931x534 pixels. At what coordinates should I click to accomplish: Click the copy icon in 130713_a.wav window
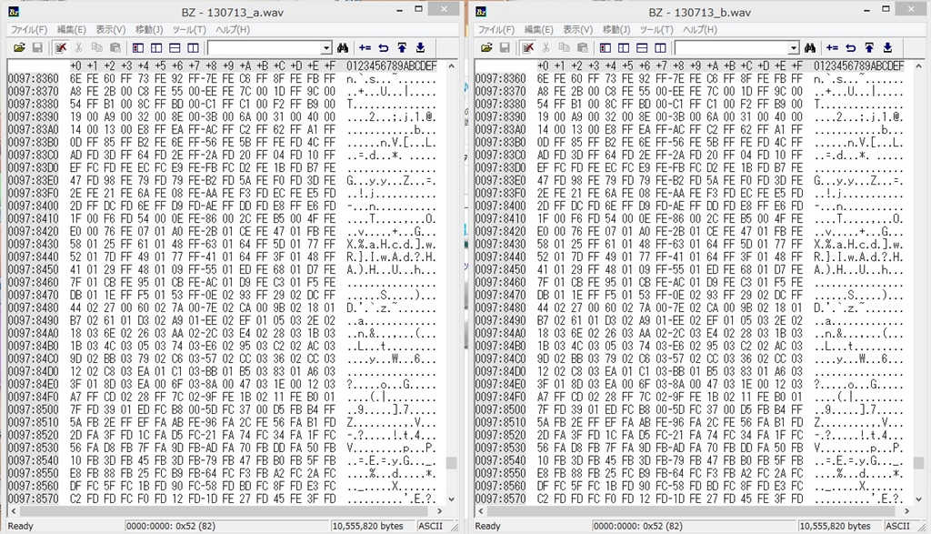click(x=96, y=47)
